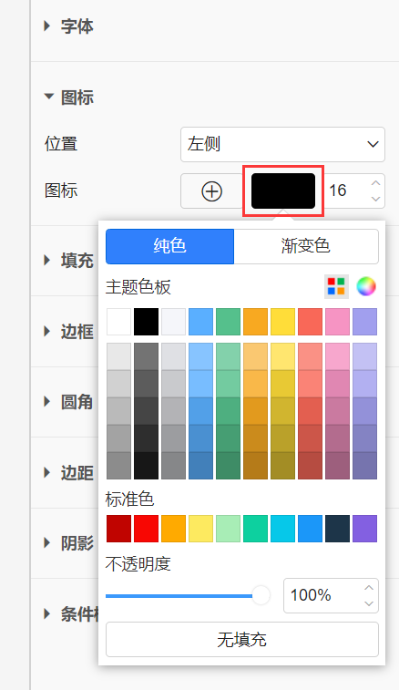Pick light green standard color
The height and width of the screenshot is (690, 399).
pos(228,529)
